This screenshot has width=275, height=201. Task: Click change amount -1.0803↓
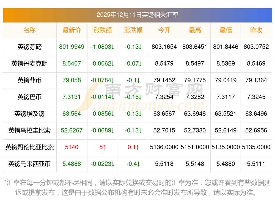point(102,47)
